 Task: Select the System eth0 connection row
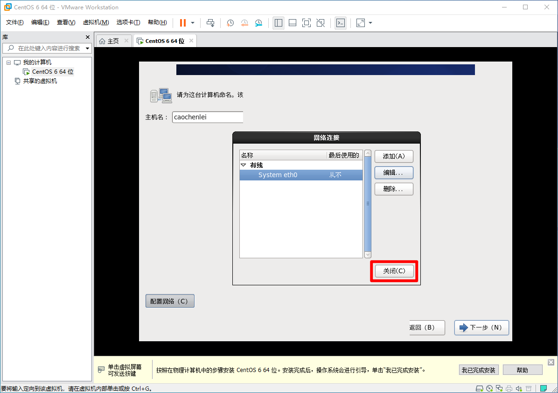coord(301,175)
